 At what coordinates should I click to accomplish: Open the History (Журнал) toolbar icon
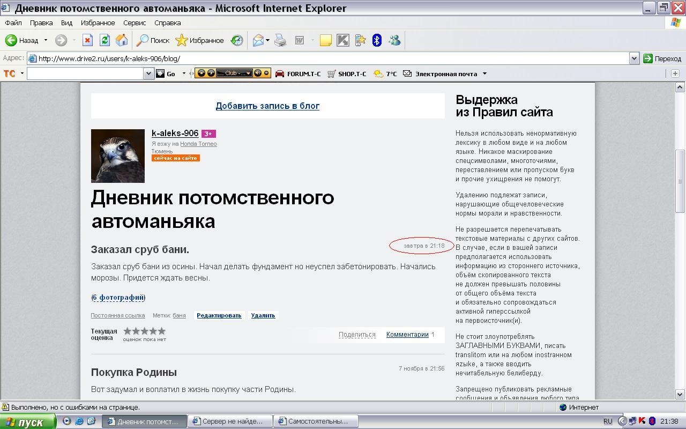click(x=237, y=40)
